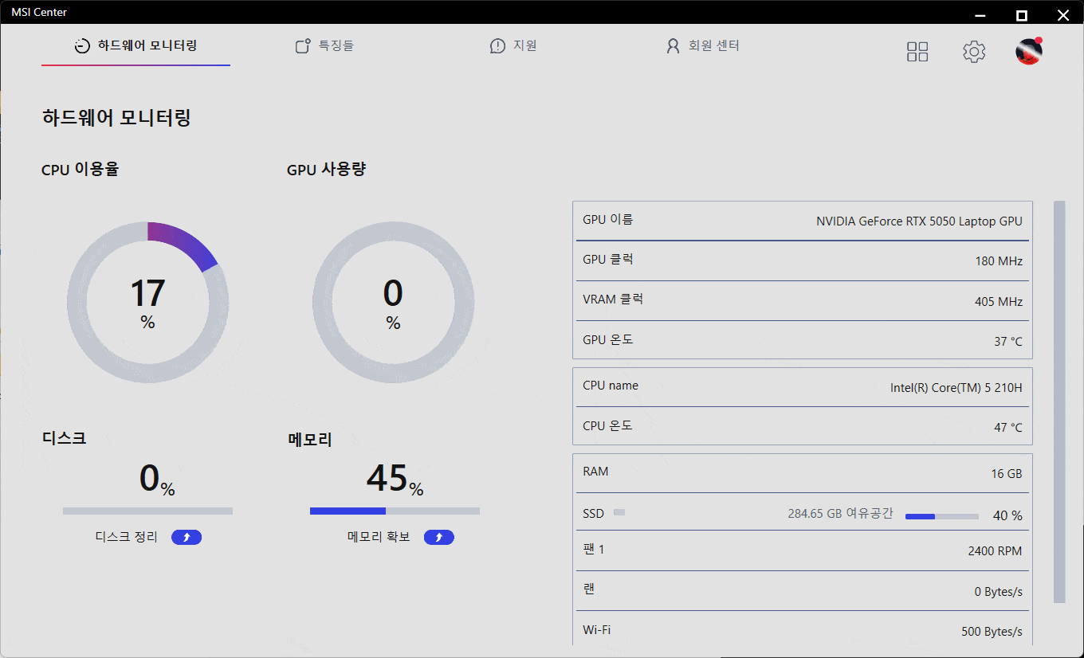Screen dimensions: 1084x658
Task: Select the GPU 온도 row
Action: (802, 340)
